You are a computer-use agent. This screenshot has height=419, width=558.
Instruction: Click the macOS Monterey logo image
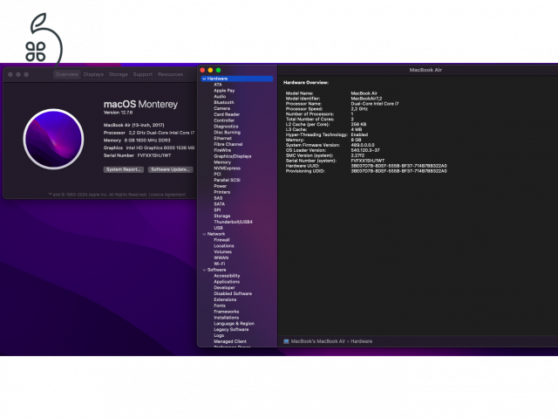point(55,141)
